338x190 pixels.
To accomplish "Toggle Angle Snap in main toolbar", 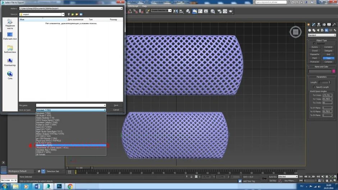I will 130,11.
